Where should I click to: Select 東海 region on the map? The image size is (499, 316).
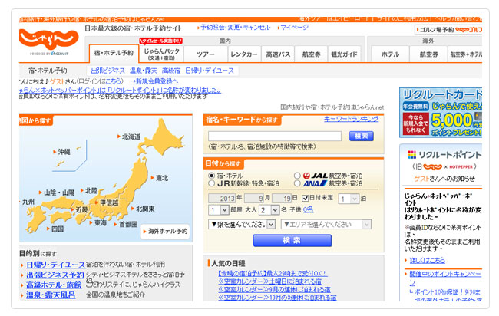(98, 223)
